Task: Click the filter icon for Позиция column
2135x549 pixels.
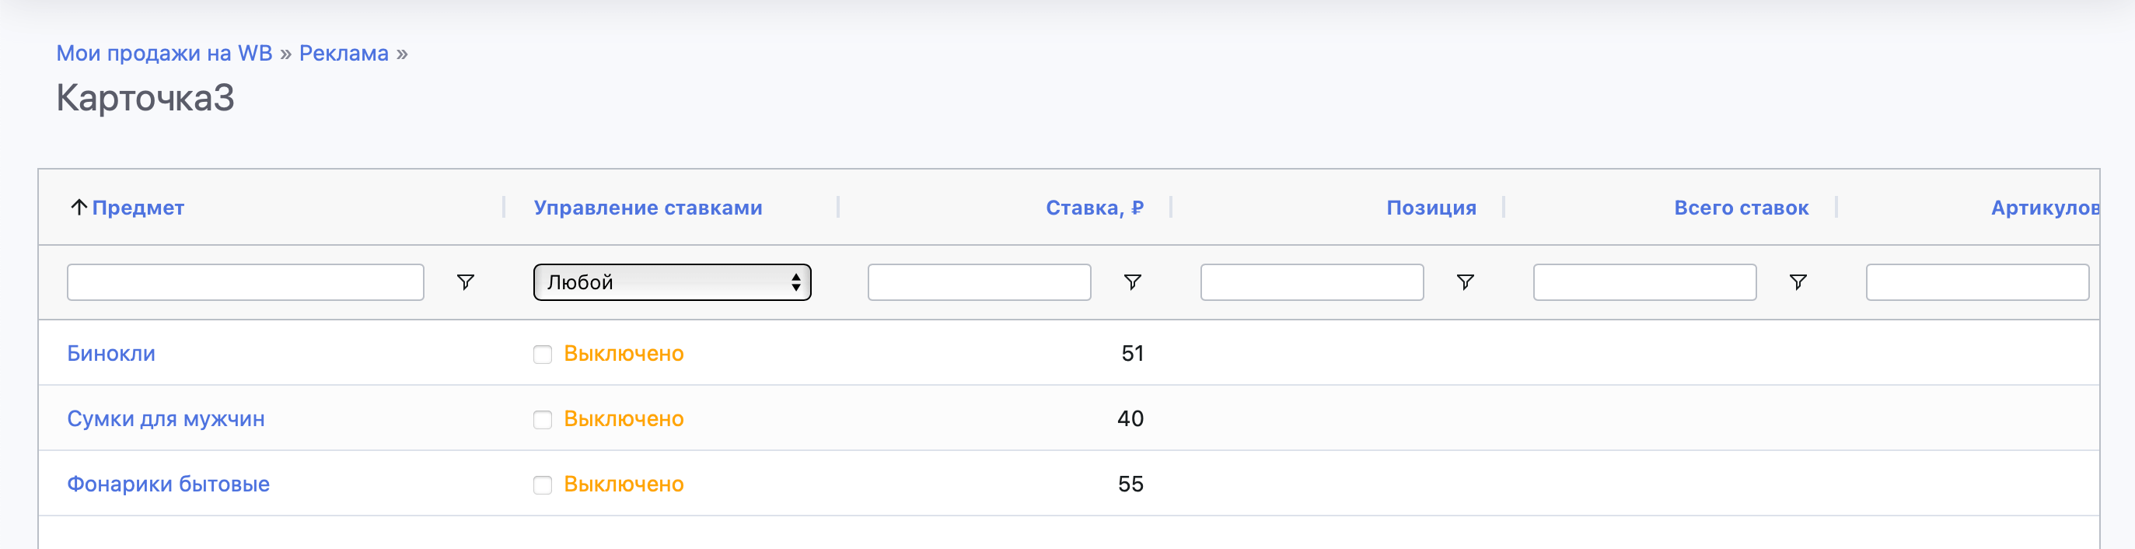Action: pyautogui.click(x=1466, y=282)
